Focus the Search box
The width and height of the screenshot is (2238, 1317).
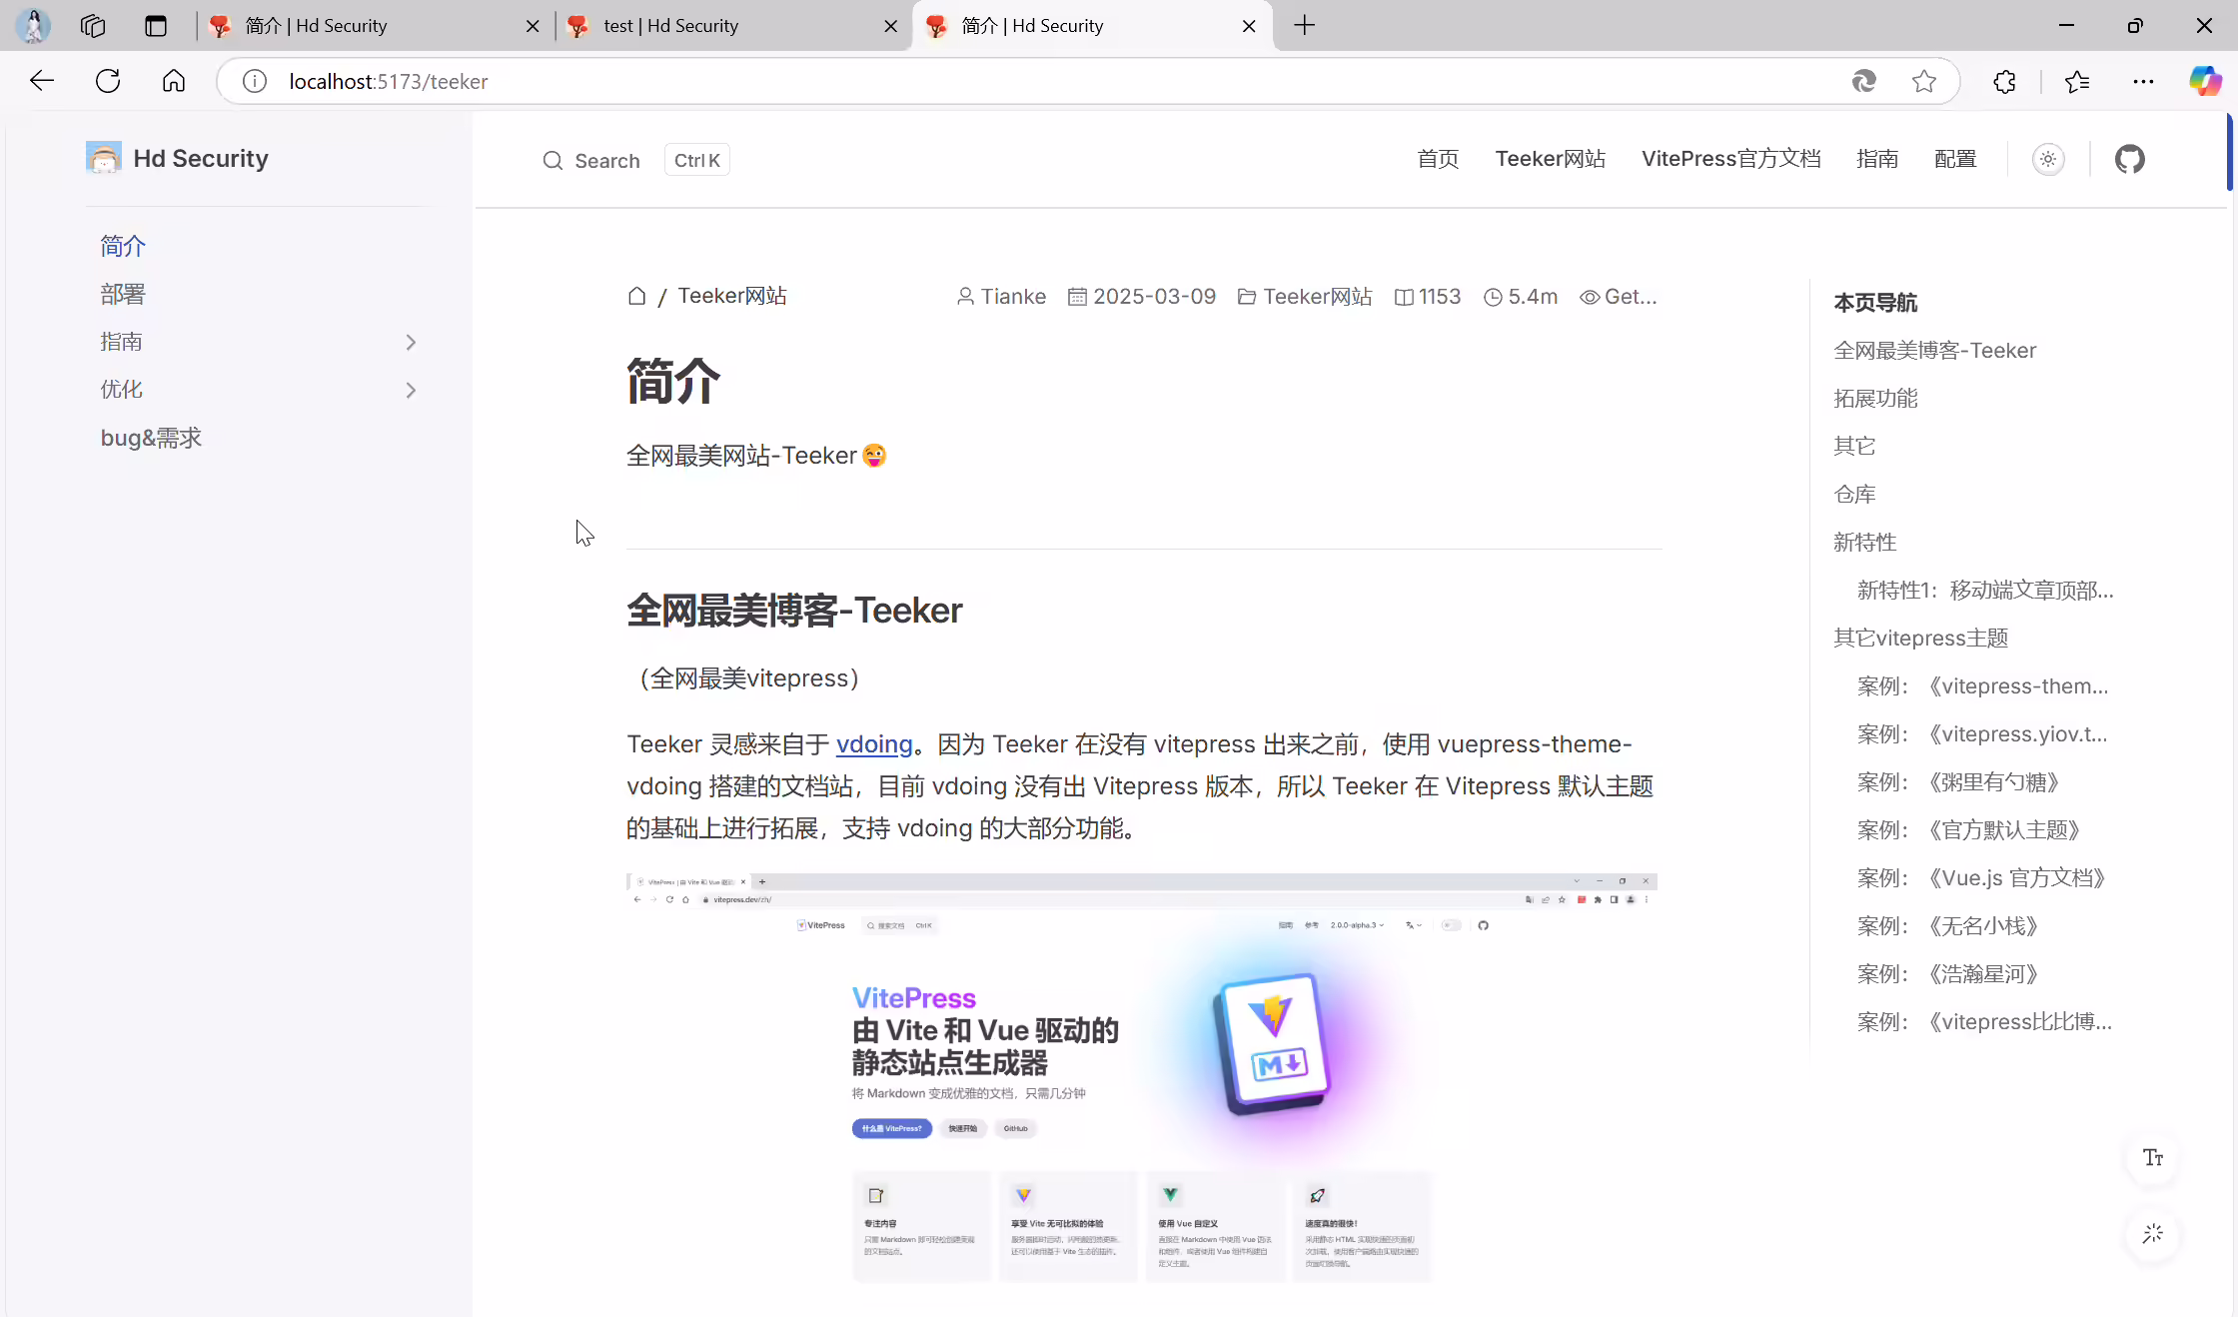[x=634, y=160]
